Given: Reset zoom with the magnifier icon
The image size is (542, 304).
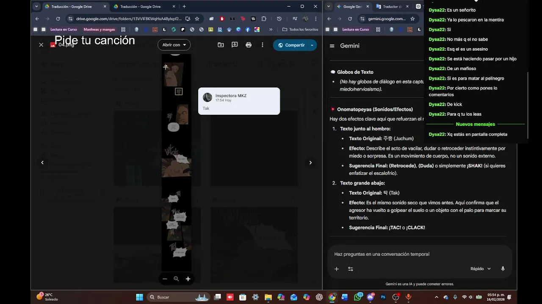Looking at the screenshot, I should (176, 279).
